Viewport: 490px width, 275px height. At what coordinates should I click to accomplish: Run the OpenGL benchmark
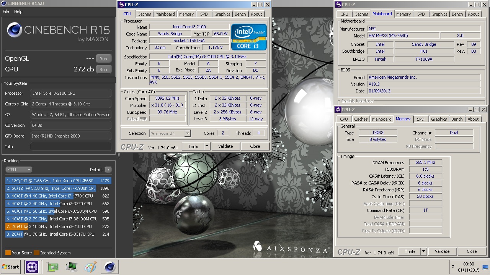coord(103,59)
